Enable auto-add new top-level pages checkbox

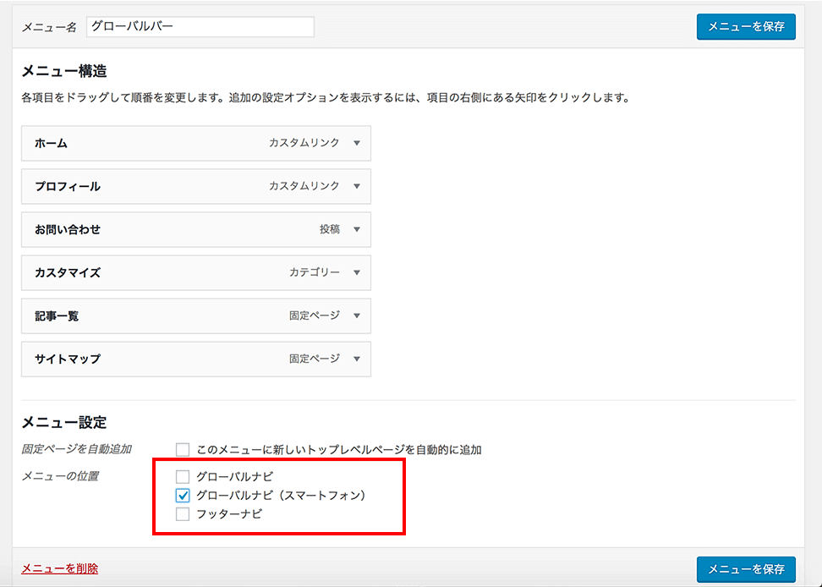pos(183,450)
